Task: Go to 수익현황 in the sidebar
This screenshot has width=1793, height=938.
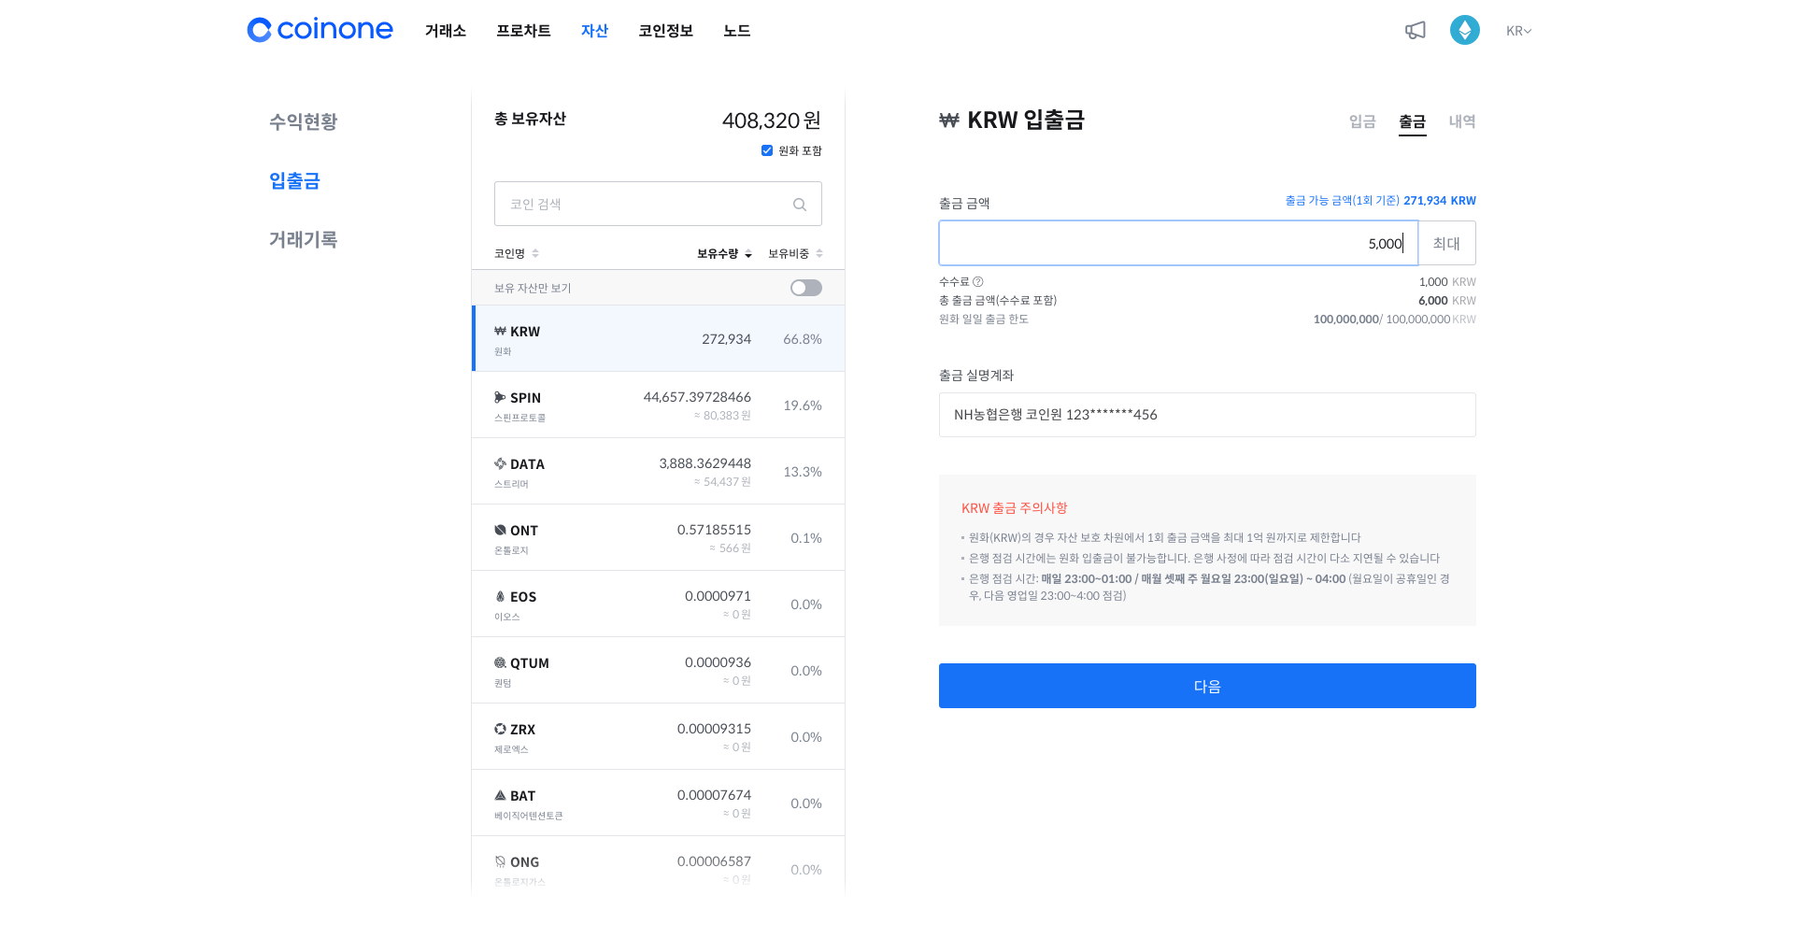Action: click(x=303, y=121)
